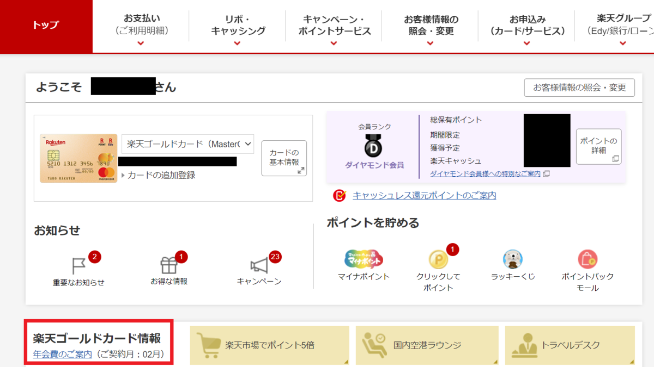Screen dimensions: 654x367
Task: Open the キャンペーン・ポイントサービス menu
Action: point(334,26)
